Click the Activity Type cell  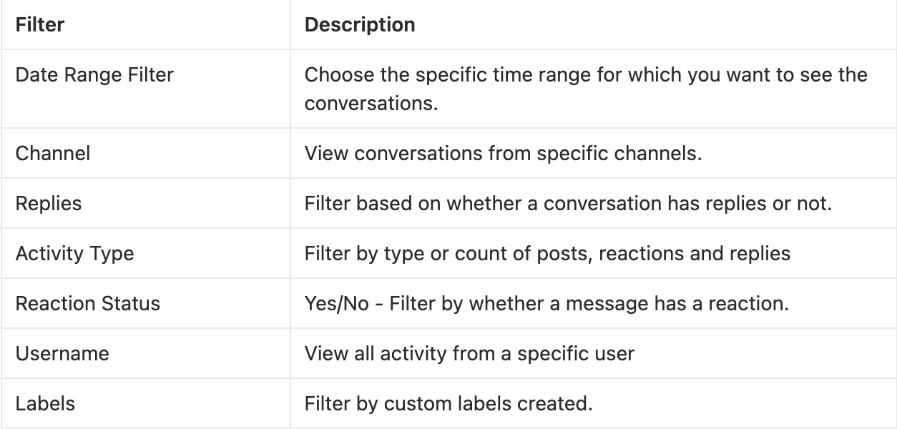[74, 254]
